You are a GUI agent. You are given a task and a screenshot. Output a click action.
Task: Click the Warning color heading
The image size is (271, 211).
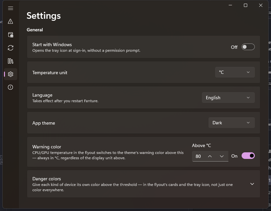(x=47, y=147)
